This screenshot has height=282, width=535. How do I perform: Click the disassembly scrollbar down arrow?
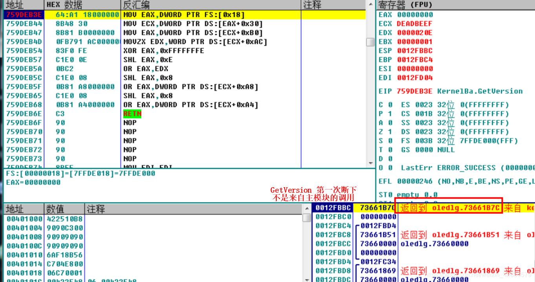pyautogui.click(x=370, y=163)
